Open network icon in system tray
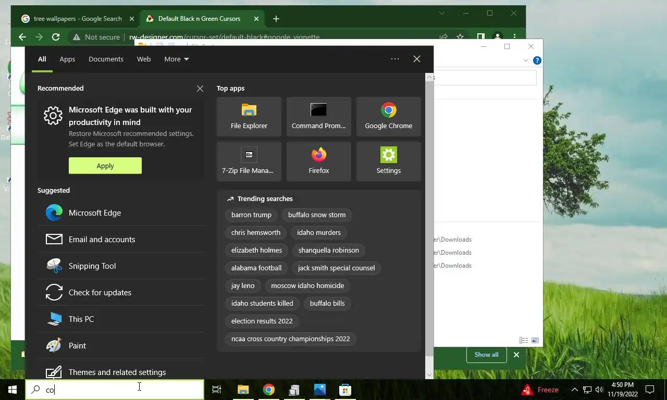This screenshot has height=400, width=667. click(587, 390)
